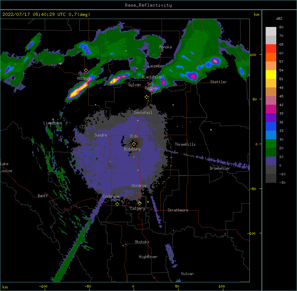Image resolution: width=297 pixels, height=291 pixels.
Task: Click the Drumheller label
Action: [x=220, y=168]
